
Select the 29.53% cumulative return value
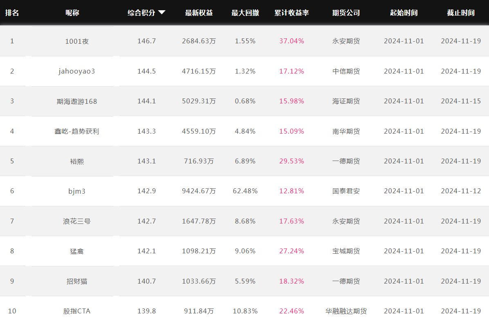pos(292,161)
